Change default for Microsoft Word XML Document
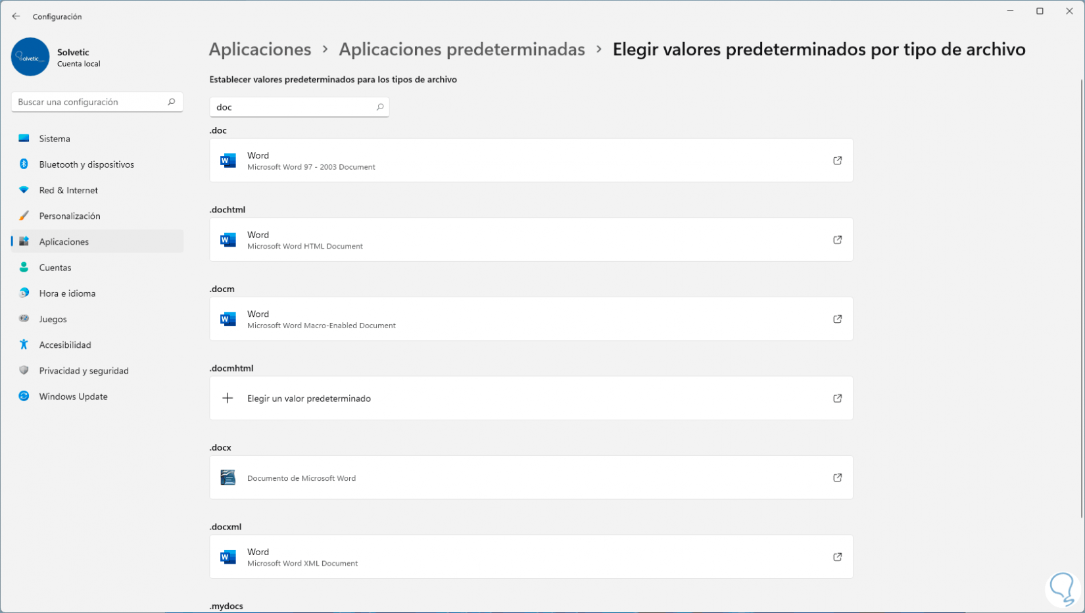1085x613 pixels. (531, 557)
